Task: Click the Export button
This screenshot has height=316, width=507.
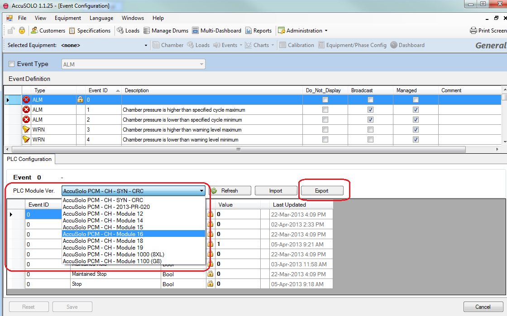Action: pyautogui.click(x=321, y=191)
